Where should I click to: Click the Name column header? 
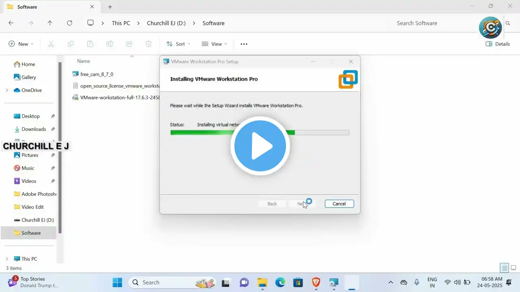tap(83, 61)
